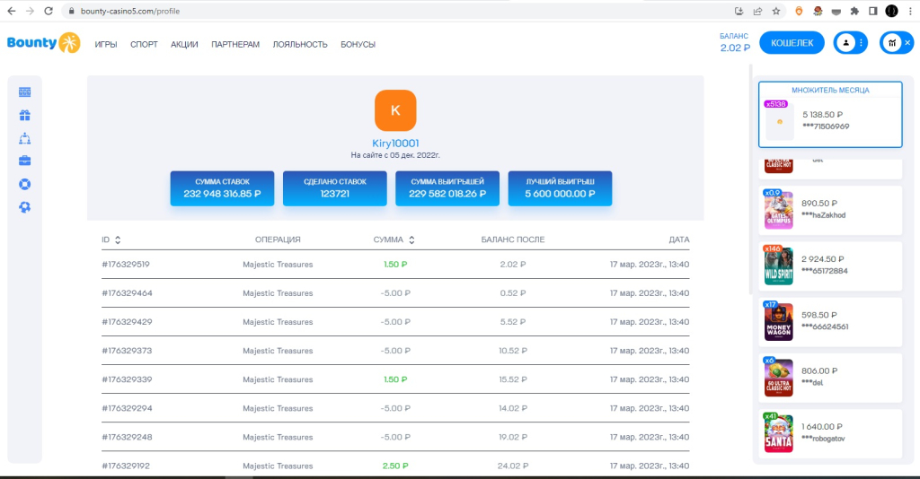Click the address bar URL
920x479 pixels.
tap(130, 11)
